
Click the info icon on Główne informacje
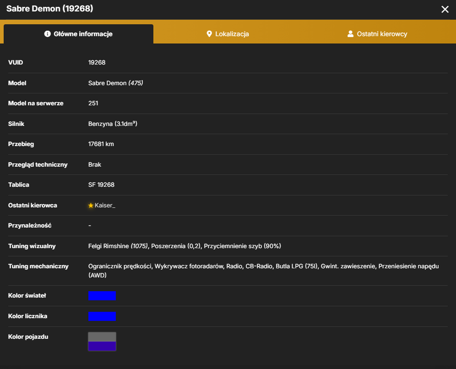coord(47,34)
